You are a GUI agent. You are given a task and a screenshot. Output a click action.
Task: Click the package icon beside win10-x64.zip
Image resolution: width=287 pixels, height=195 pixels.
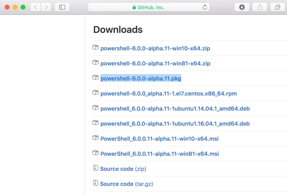coord(95,47)
